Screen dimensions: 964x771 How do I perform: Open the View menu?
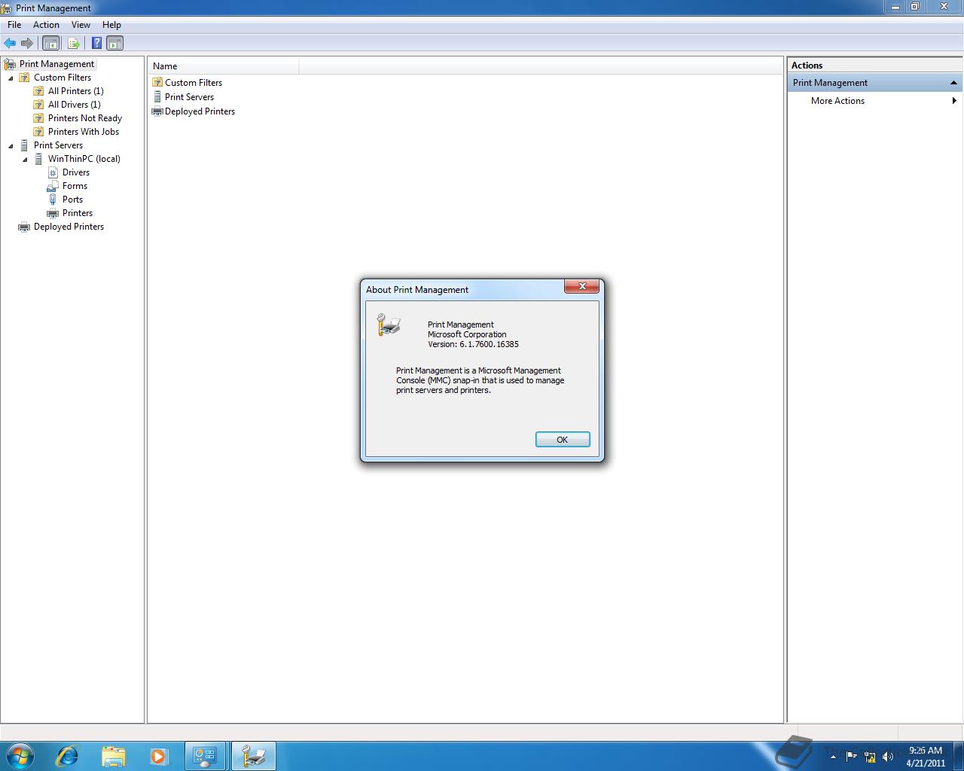click(x=81, y=25)
